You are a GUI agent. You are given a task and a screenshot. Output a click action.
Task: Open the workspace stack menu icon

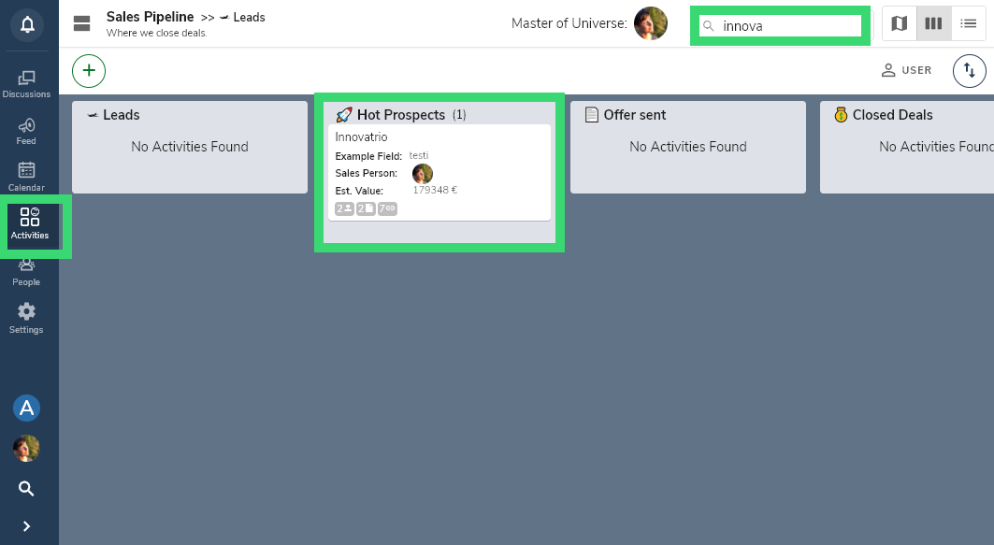click(81, 24)
